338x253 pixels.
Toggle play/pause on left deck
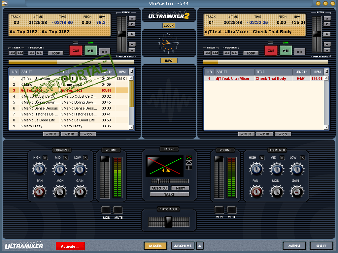point(90,51)
